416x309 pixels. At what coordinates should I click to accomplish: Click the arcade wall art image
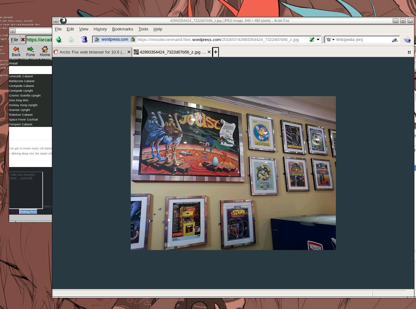(x=233, y=173)
